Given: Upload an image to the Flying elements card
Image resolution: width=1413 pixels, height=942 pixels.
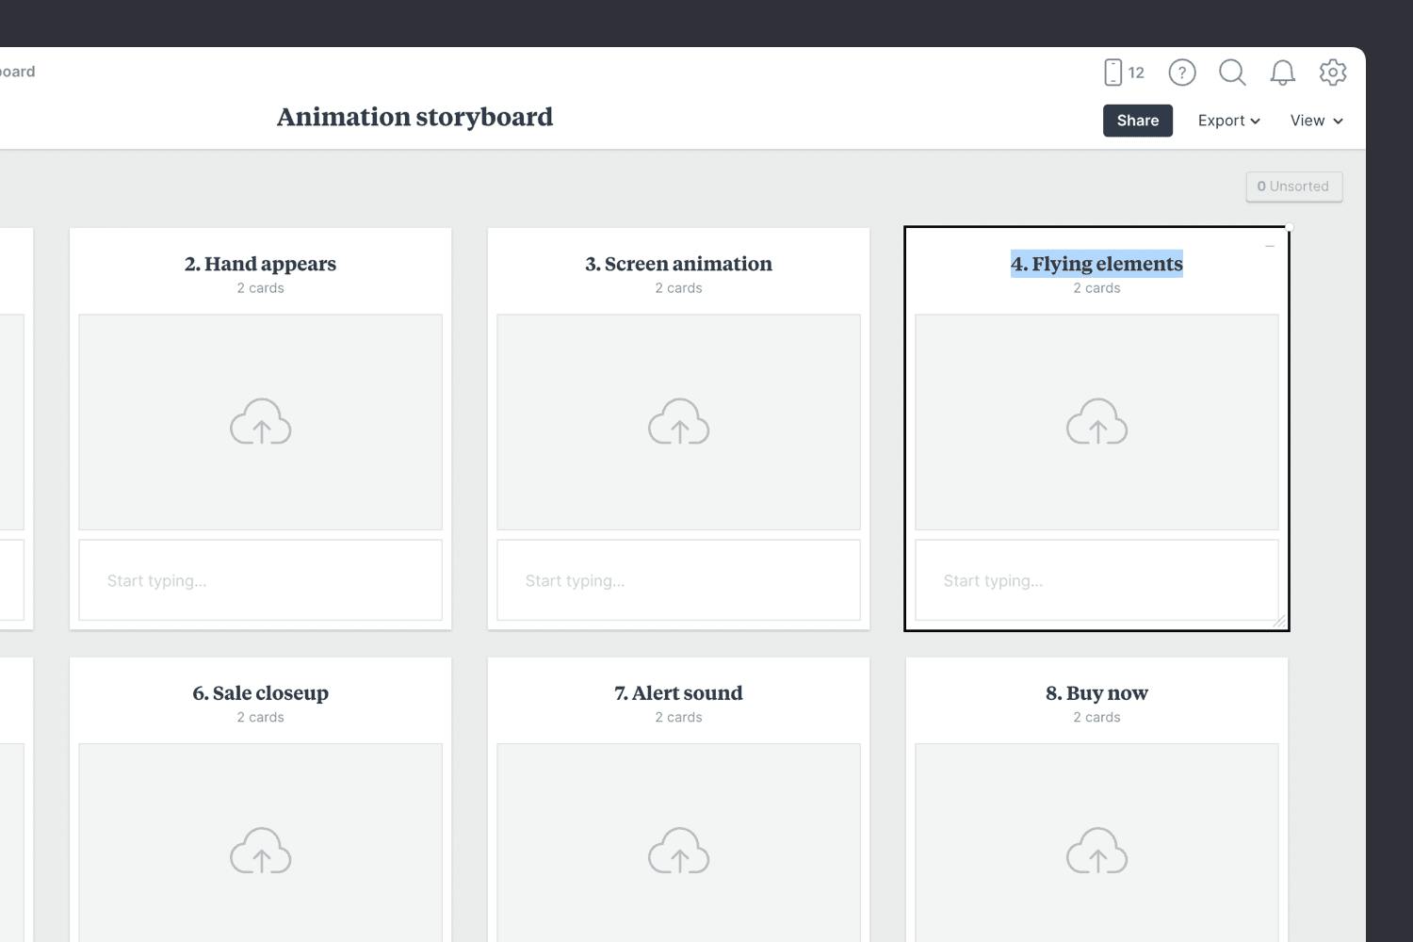Looking at the screenshot, I should point(1096,422).
